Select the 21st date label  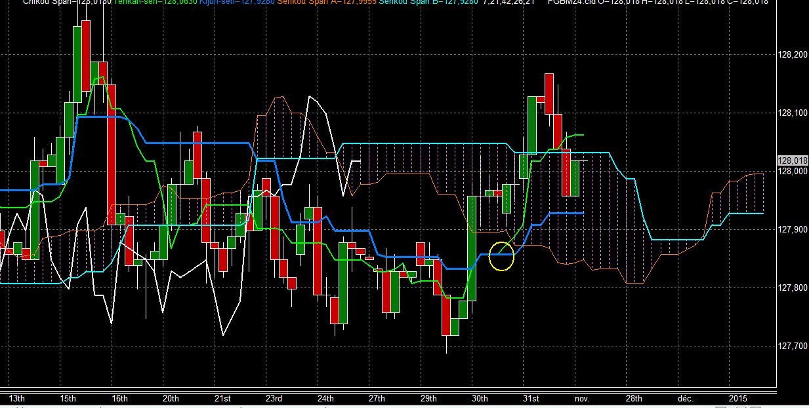coord(222,398)
